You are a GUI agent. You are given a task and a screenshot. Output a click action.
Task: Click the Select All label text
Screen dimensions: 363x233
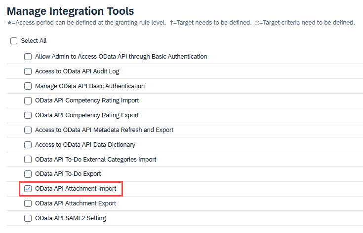[34, 41]
